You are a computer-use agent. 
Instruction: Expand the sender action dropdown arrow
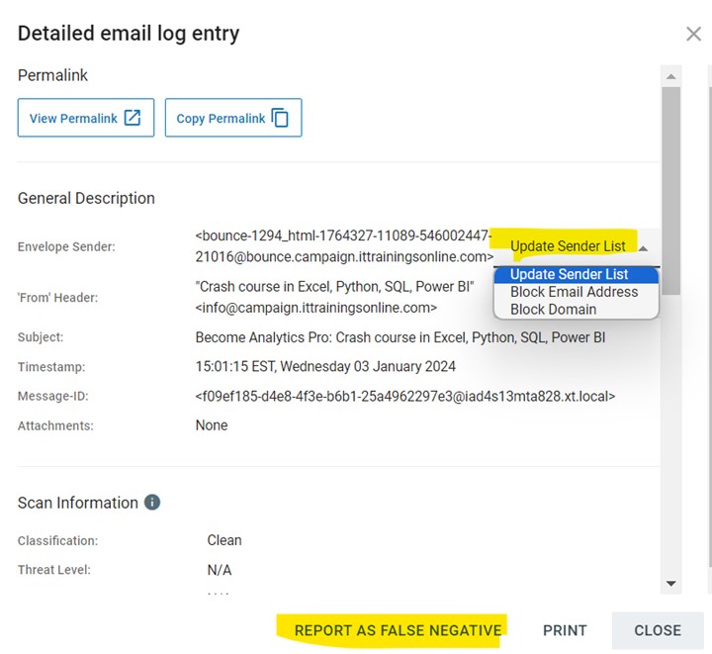644,247
